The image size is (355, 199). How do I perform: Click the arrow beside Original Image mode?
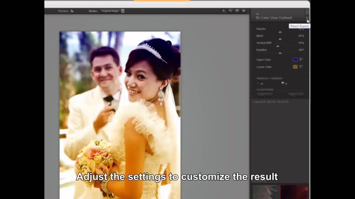click(123, 11)
